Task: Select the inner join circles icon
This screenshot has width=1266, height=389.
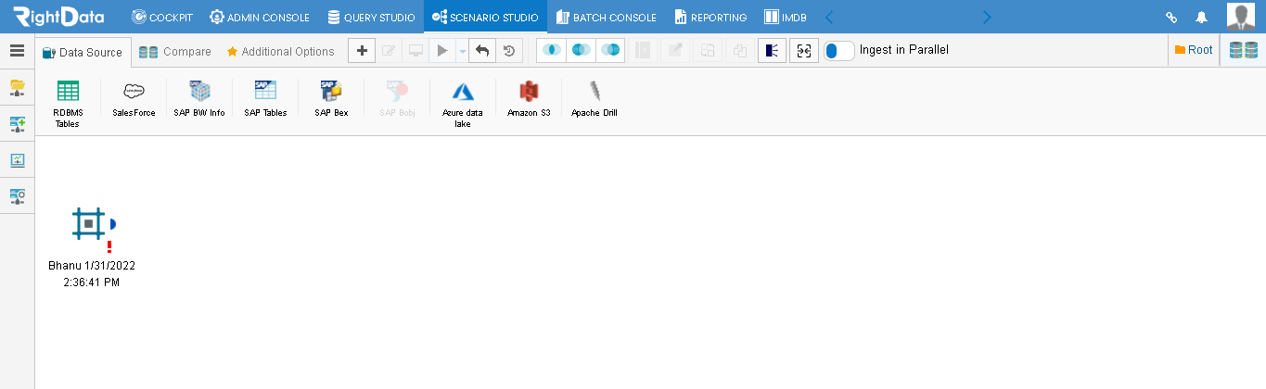Action: click(551, 51)
